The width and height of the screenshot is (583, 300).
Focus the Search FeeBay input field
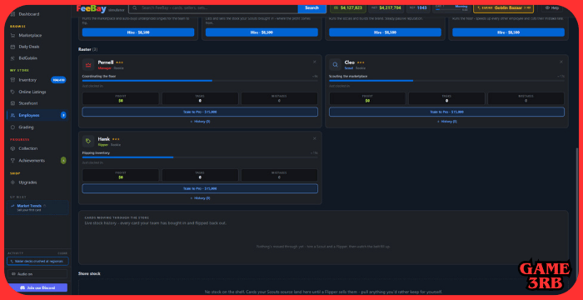(x=213, y=7)
